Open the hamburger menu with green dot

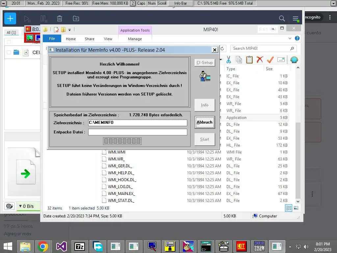click(x=296, y=19)
